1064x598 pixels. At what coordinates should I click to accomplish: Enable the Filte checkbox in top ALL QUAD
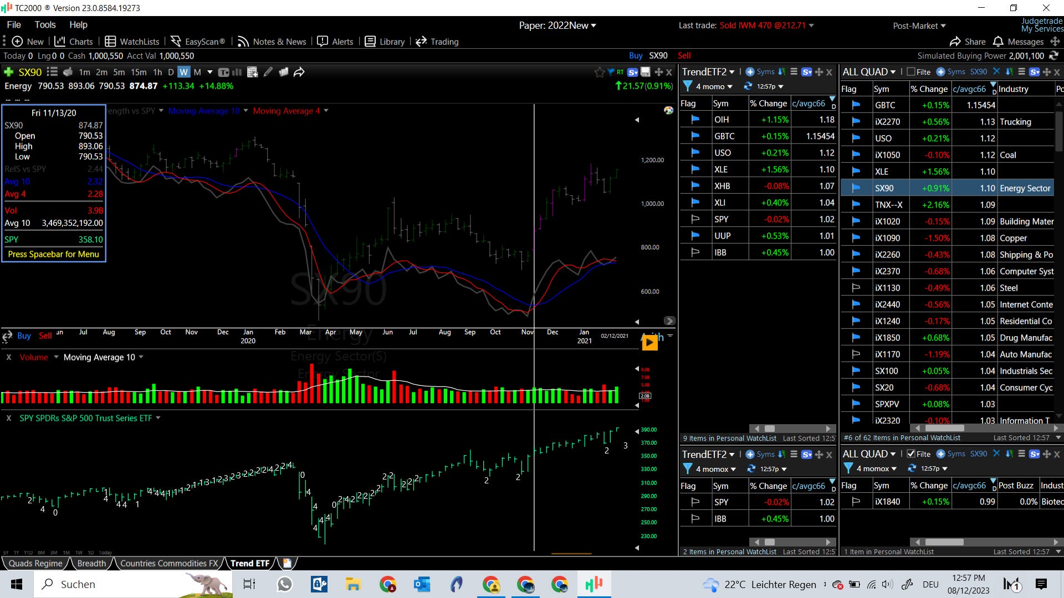tap(911, 72)
